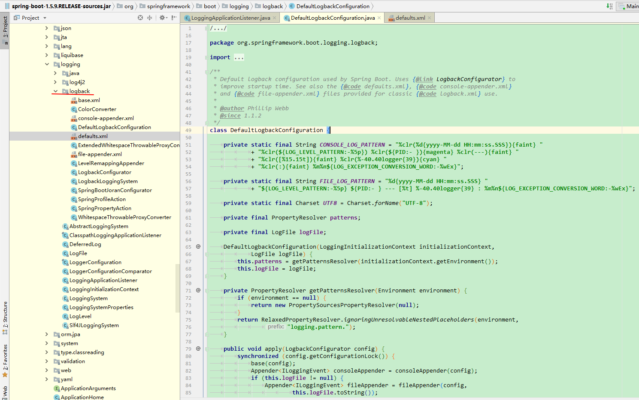Open DefaultLogbackConfiguration in the tree

pyautogui.click(x=114, y=127)
